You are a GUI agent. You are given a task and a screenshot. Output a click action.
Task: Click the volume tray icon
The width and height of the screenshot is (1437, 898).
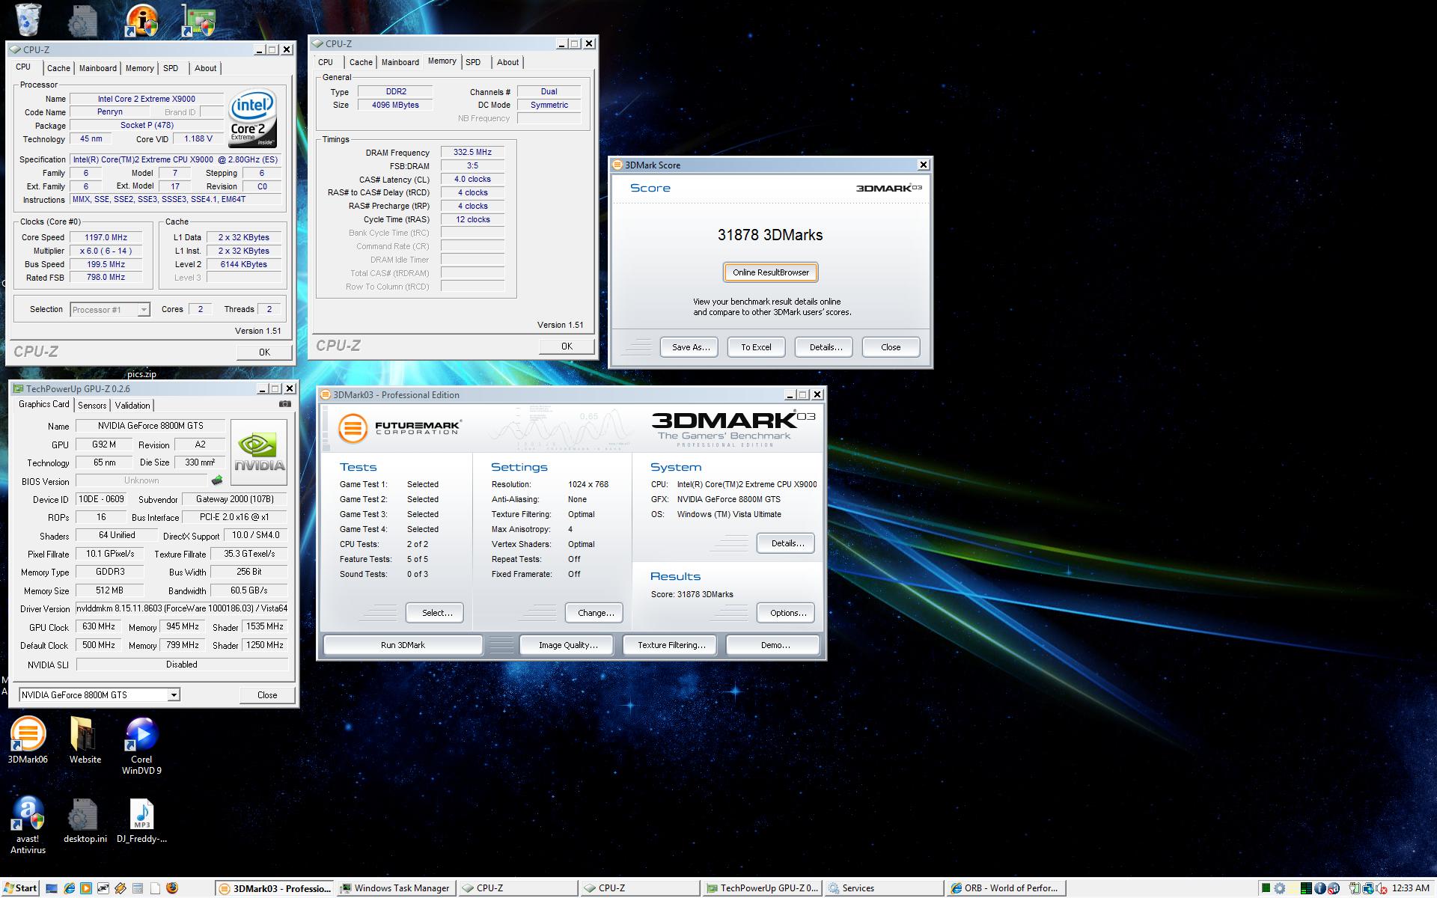pos(1381,888)
